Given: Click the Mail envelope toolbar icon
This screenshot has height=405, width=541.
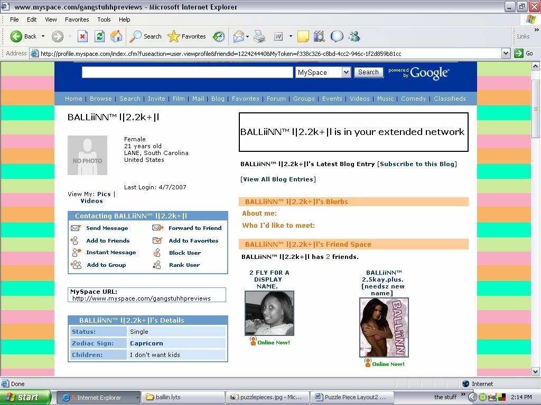Looking at the screenshot, I should (x=238, y=36).
